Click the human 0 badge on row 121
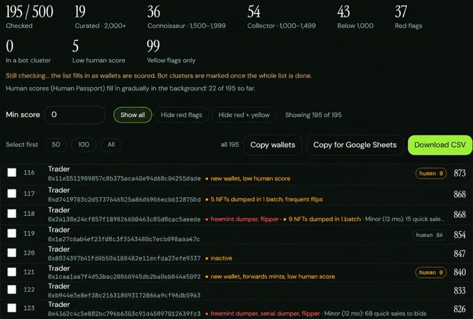 pyautogui.click(x=431, y=272)
